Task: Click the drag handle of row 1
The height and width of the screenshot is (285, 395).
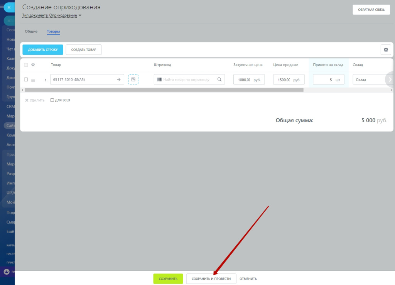Action: (x=33, y=80)
